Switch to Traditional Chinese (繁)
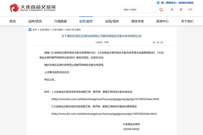203x135 pixels. (x=181, y=10)
